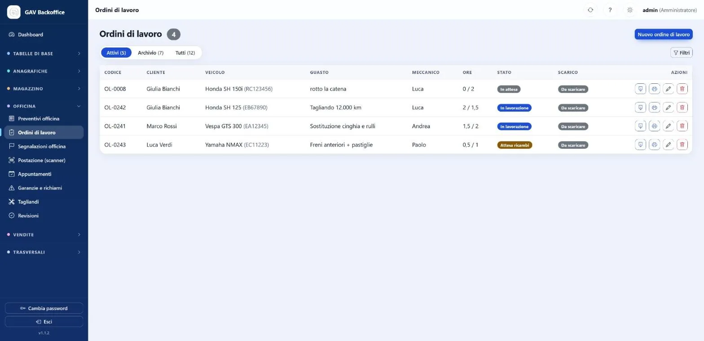This screenshot has height=341, width=704.
Task: Open help with the question mark icon
Action: tap(610, 10)
